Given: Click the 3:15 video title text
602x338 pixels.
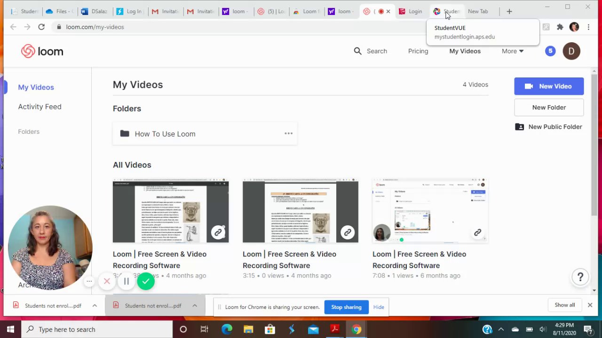Looking at the screenshot, I should click(289, 260).
